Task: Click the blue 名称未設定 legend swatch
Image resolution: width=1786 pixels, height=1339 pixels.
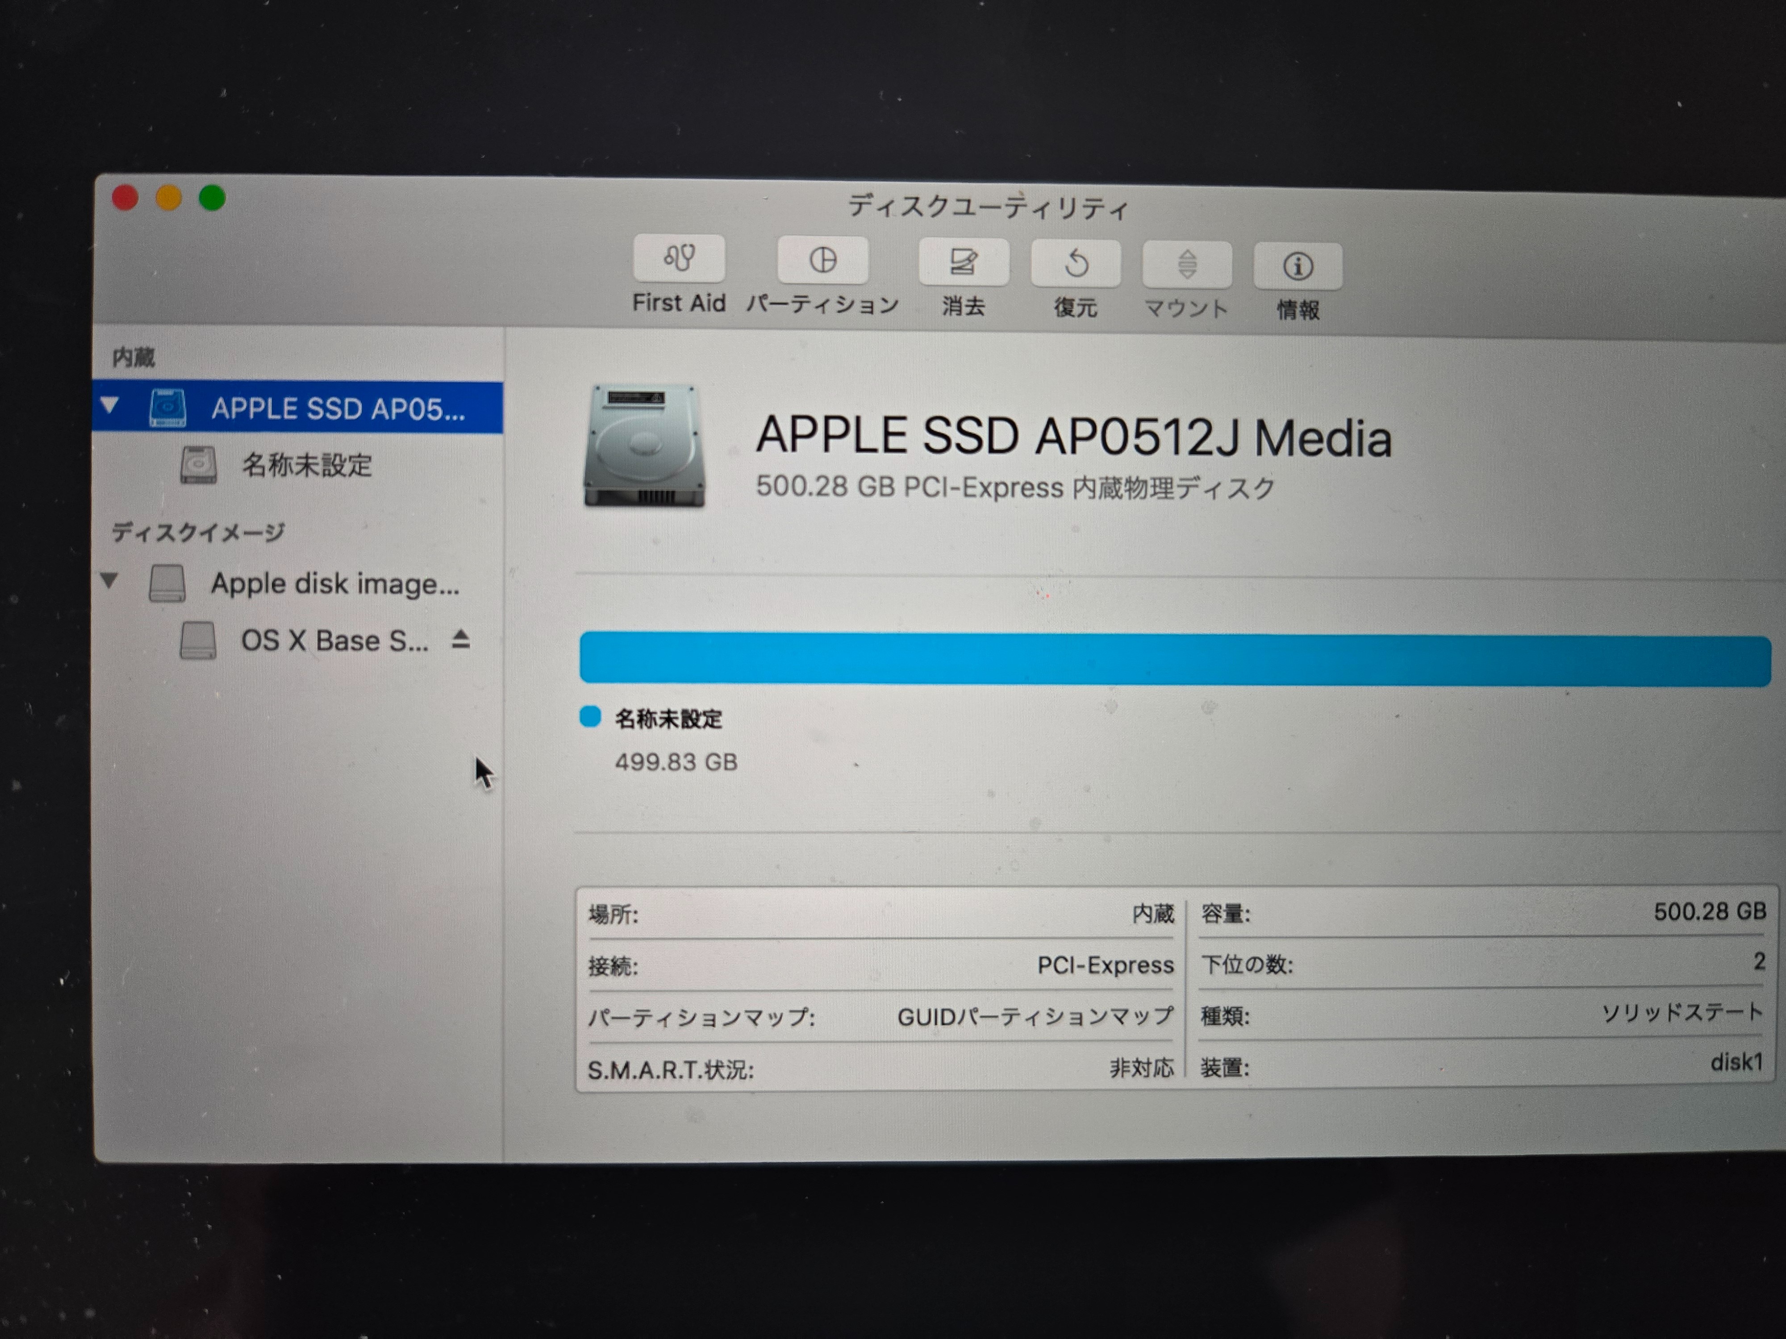Action: pyautogui.click(x=590, y=717)
